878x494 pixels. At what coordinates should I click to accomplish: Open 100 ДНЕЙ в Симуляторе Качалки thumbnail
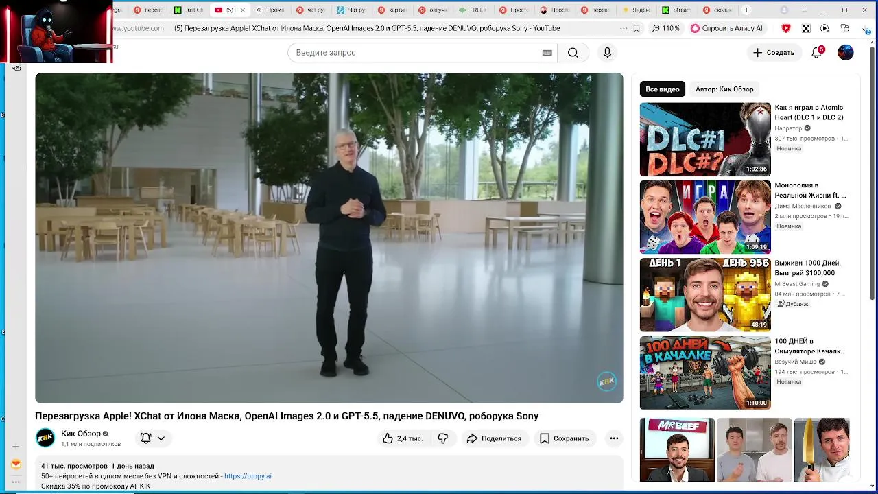pos(705,373)
